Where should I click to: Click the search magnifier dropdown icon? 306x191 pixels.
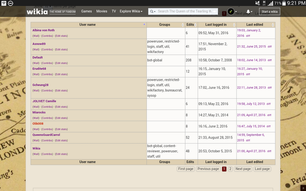pos(153,11)
